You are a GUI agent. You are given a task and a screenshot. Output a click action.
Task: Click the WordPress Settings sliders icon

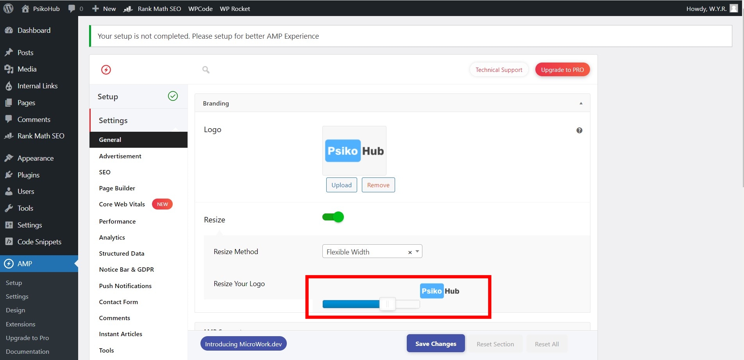pyautogui.click(x=9, y=225)
